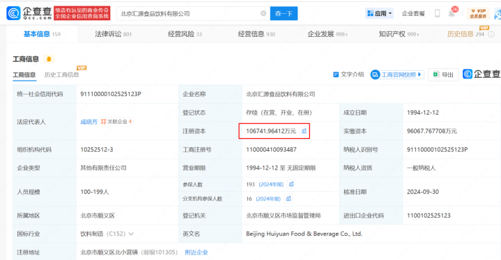Click the 查一下 search button
This screenshot has width=501, height=260.
284,13
